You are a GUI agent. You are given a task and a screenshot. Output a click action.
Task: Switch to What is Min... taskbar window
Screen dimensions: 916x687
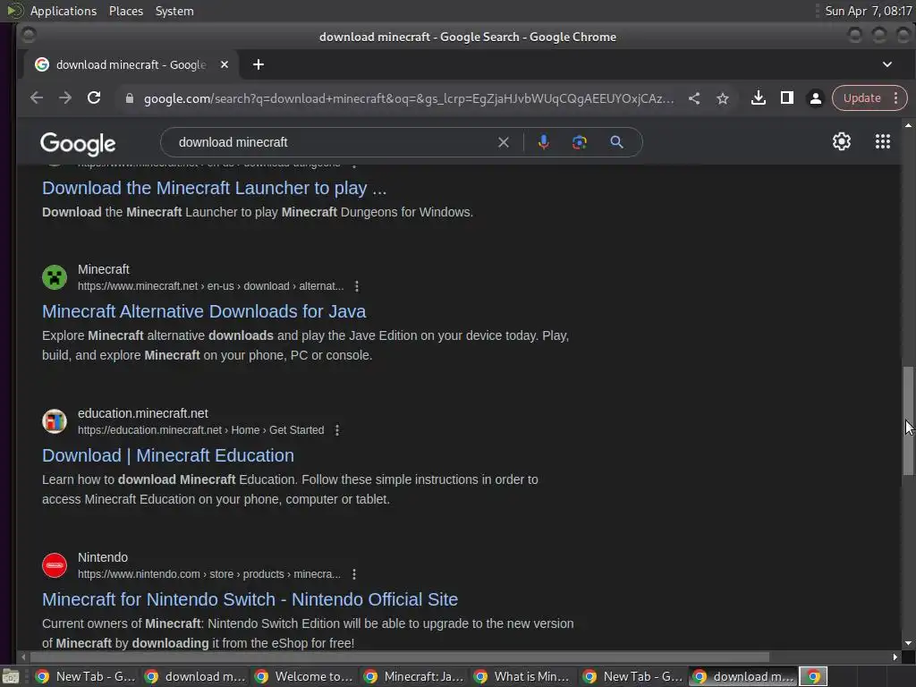pos(522,676)
